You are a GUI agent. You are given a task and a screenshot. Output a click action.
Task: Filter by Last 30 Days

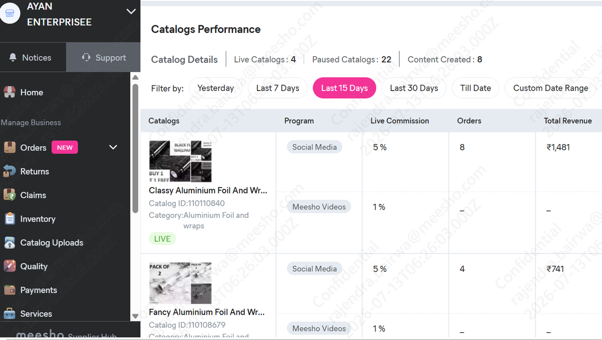414,88
